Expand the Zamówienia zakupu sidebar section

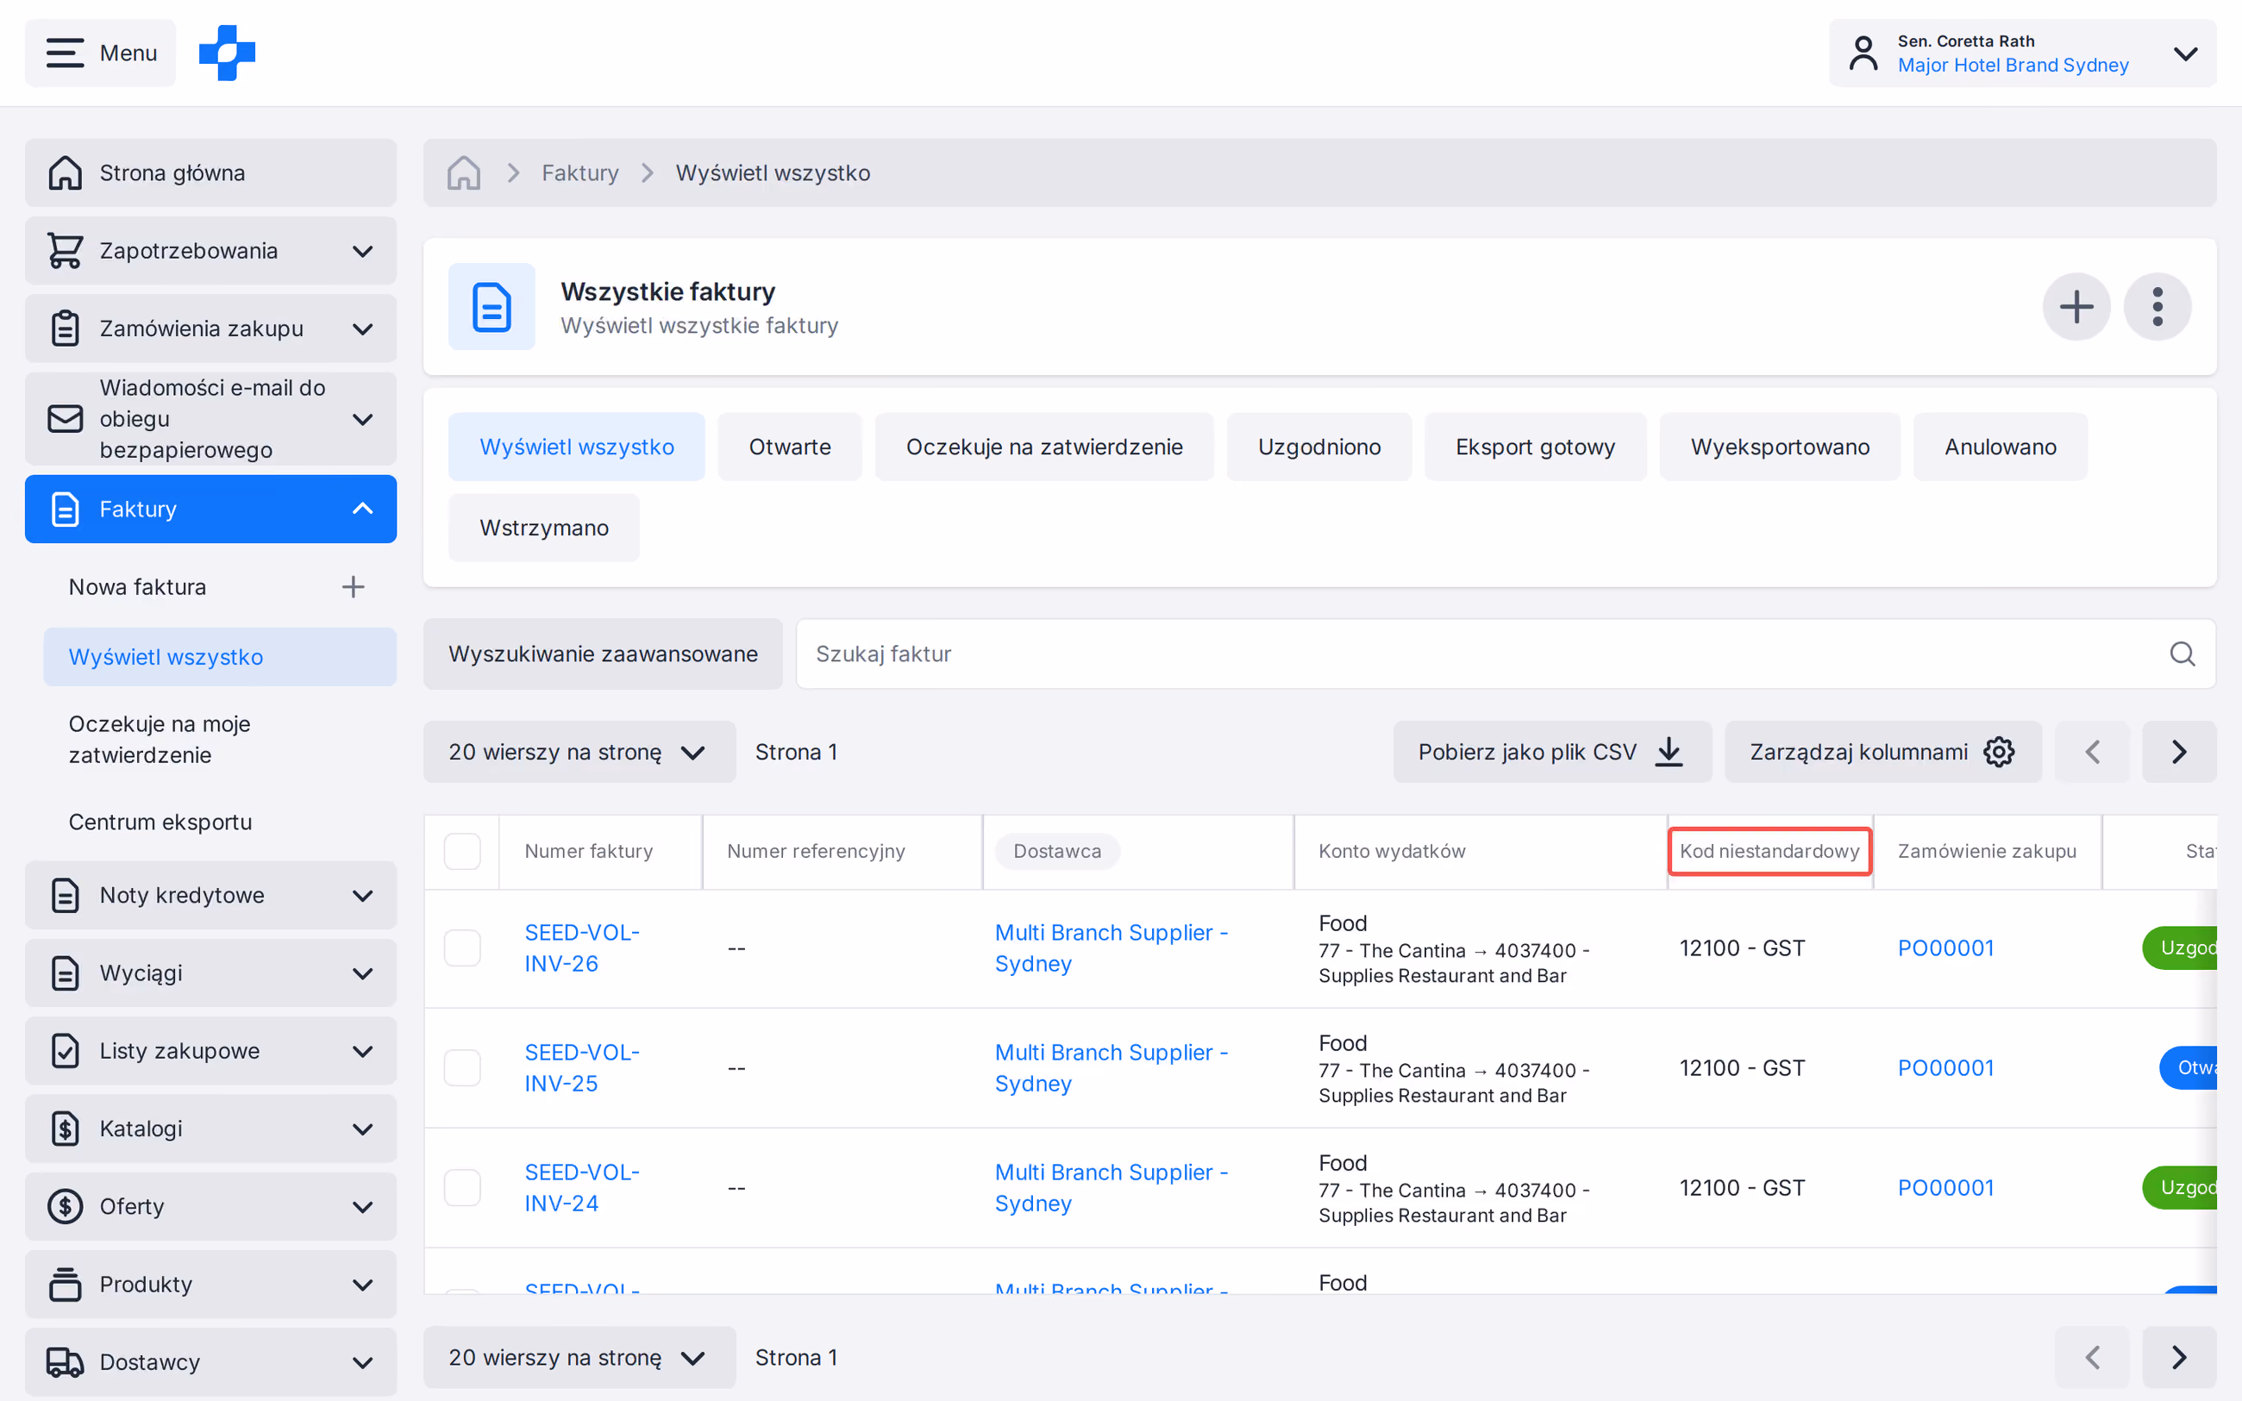211,329
